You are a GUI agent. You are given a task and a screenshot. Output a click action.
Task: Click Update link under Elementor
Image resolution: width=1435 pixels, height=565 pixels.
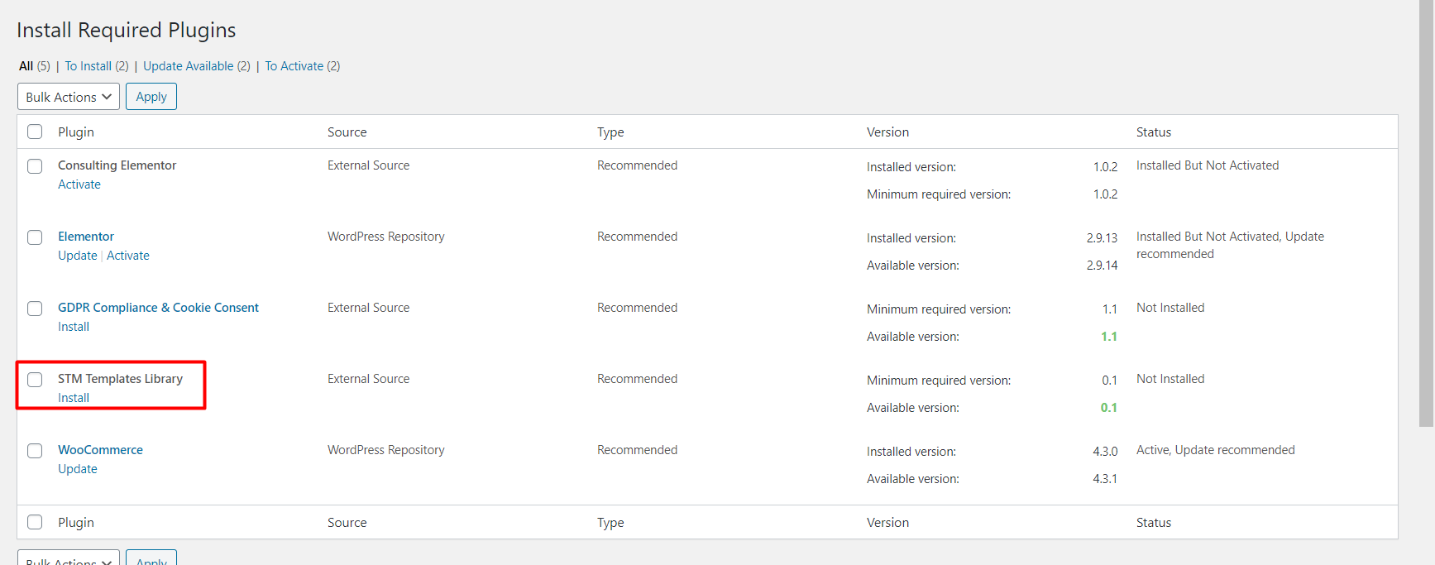tap(77, 256)
